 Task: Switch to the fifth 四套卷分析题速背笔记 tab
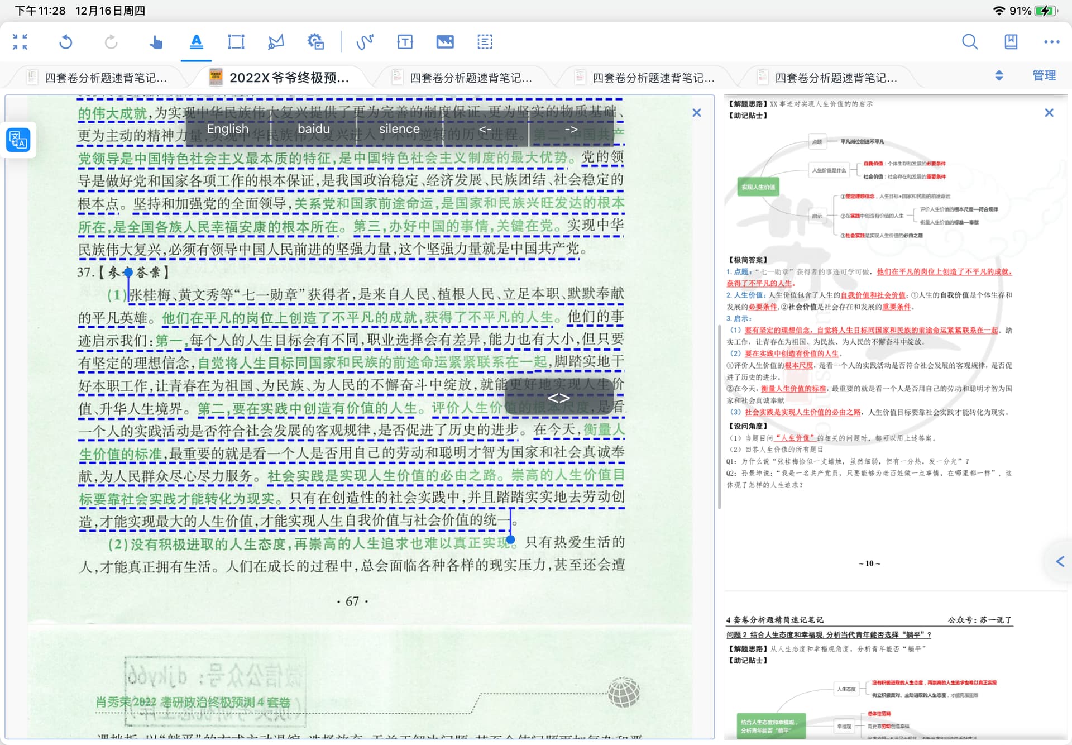(828, 78)
